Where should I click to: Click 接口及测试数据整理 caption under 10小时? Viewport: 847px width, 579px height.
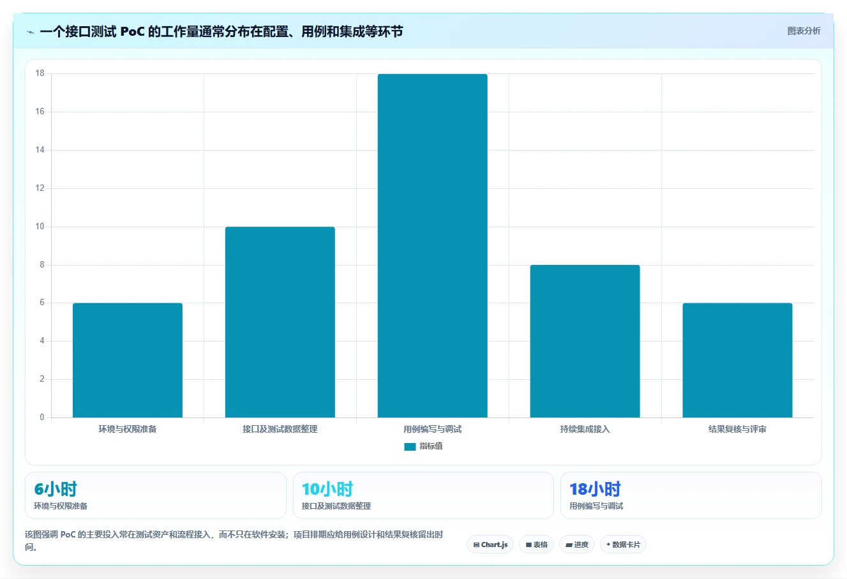(x=336, y=506)
